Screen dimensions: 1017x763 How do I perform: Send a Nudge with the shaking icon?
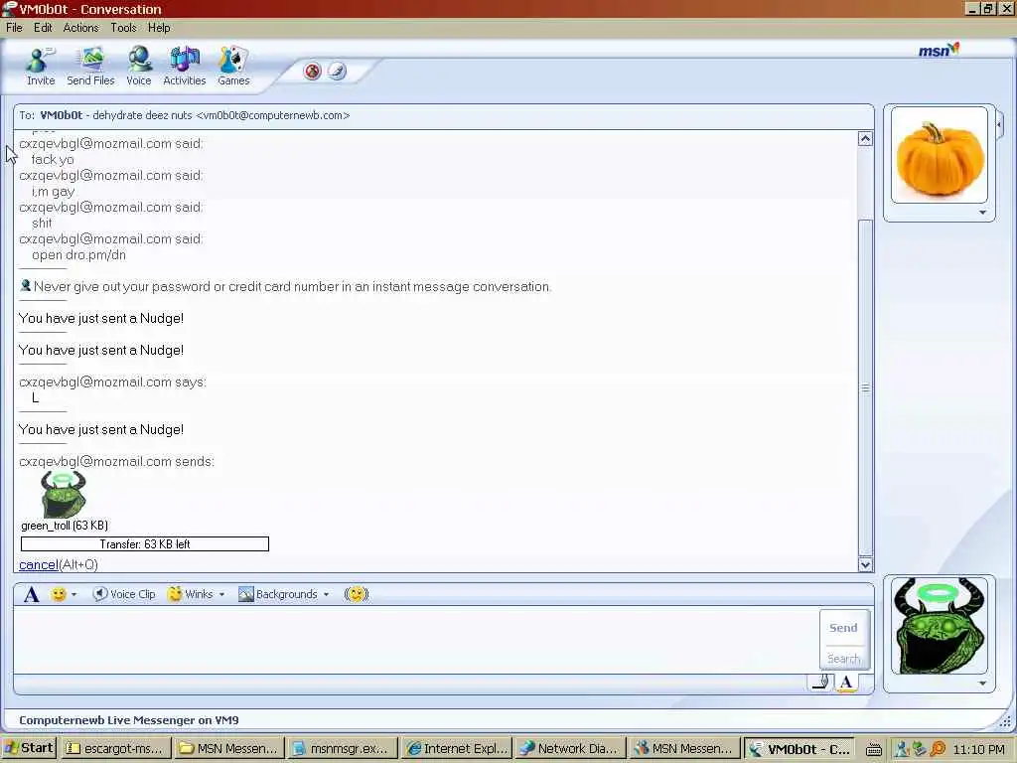[357, 594]
